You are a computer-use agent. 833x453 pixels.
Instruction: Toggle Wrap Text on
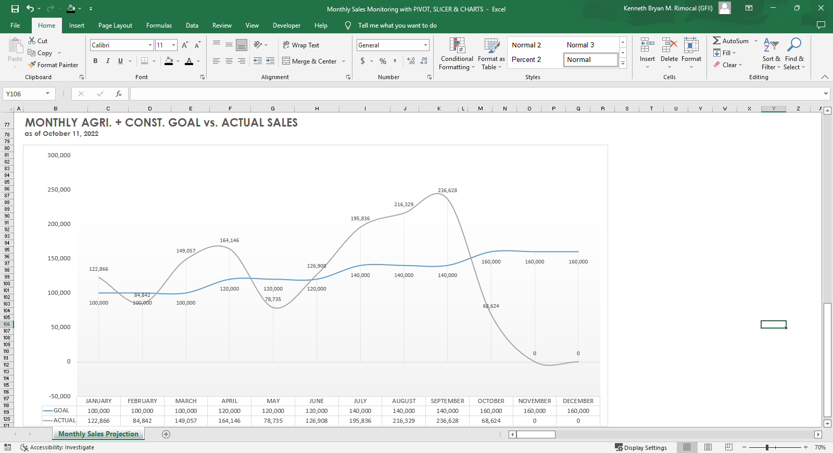pyautogui.click(x=301, y=45)
